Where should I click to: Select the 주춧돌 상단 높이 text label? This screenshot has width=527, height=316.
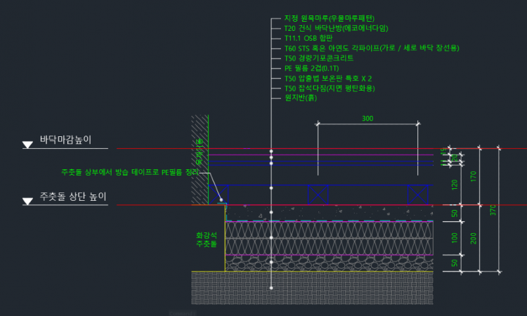coord(73,196)
